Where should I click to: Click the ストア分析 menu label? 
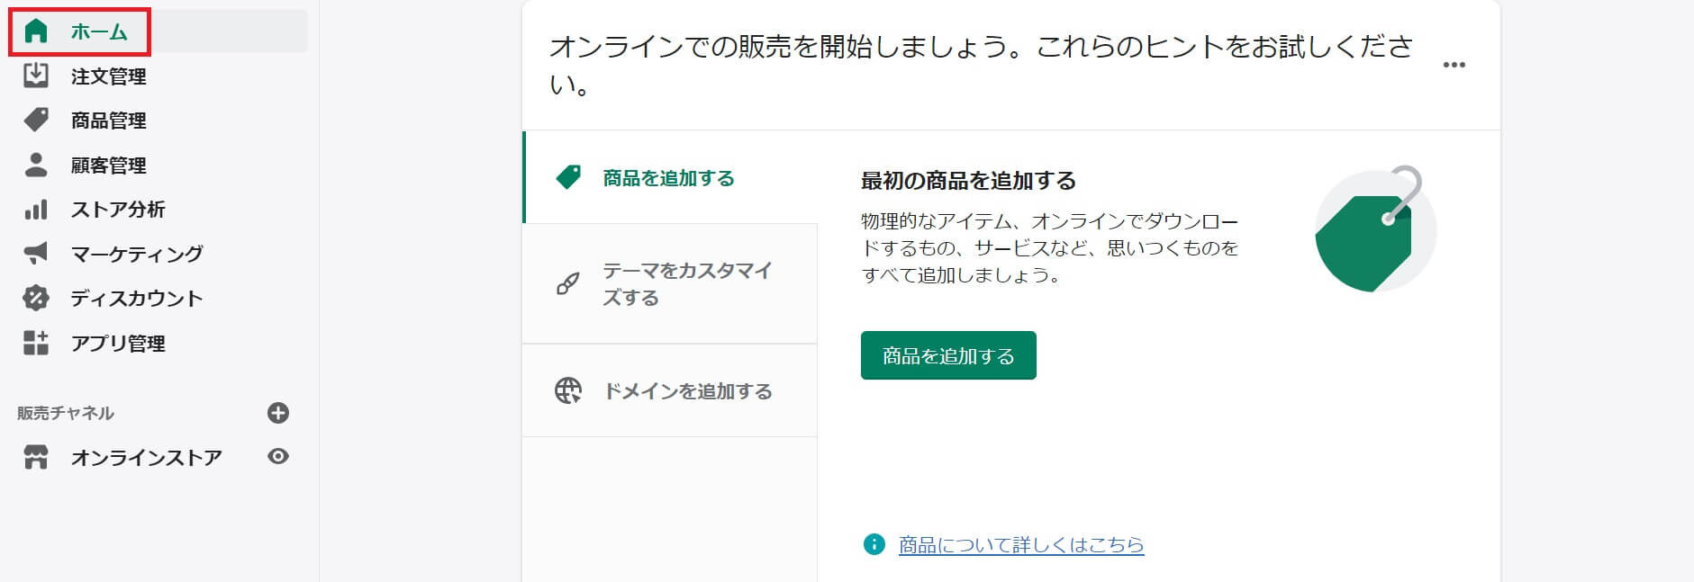[x=118, y=210]
